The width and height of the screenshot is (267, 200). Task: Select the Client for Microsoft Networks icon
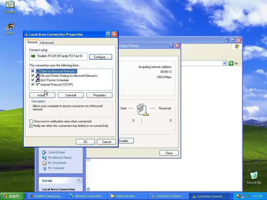tap(38, 71)
